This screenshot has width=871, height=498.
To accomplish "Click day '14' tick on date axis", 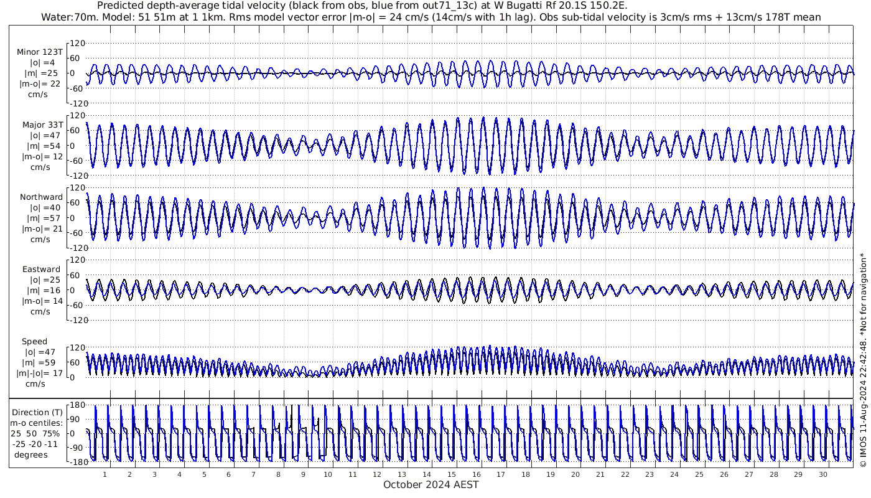I will (427, 474).
